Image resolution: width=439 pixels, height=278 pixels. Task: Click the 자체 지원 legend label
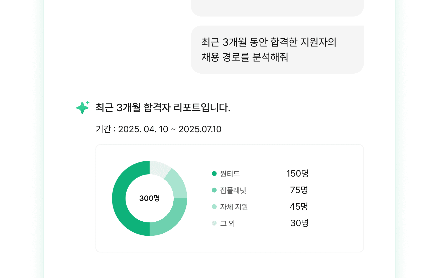pyautogui.click(x=234, y=207)
